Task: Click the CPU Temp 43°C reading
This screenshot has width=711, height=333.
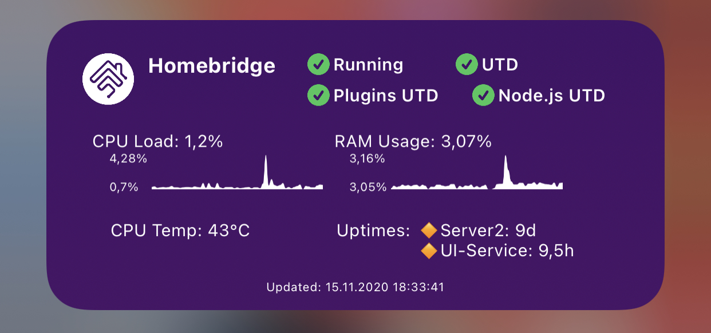Action: click(180, 231)
